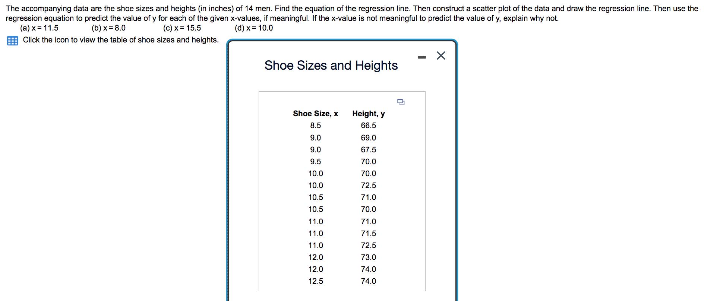
Task: Select the height value 71.5
Action: [x=368, y=233]
